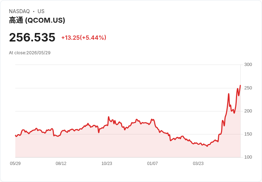Click the At close:2026/05/29 timestamp
This screenshot has height=182, width=262.
(30, 53)
